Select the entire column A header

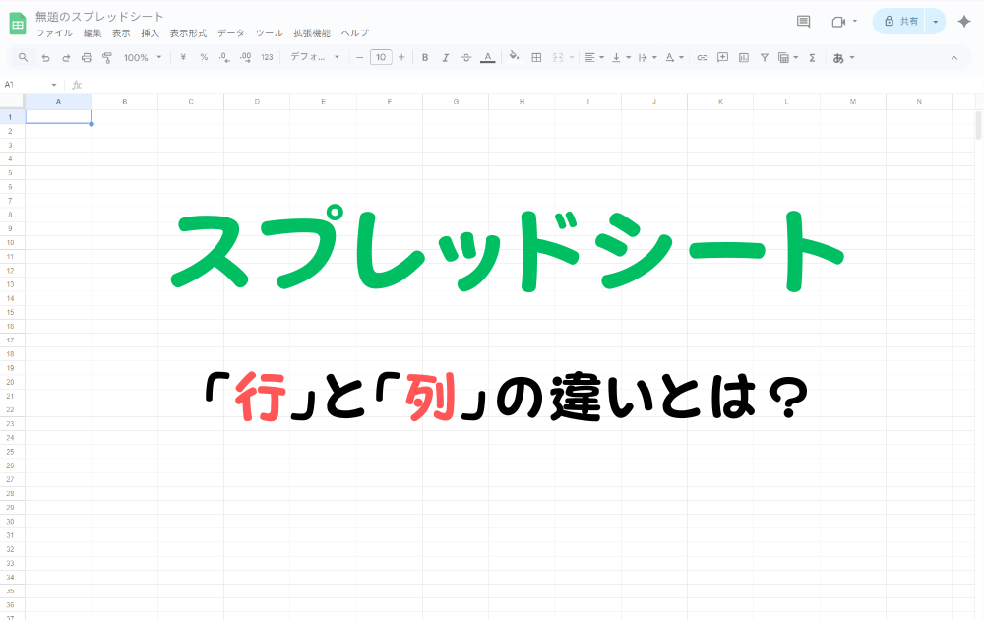[58, 100]
